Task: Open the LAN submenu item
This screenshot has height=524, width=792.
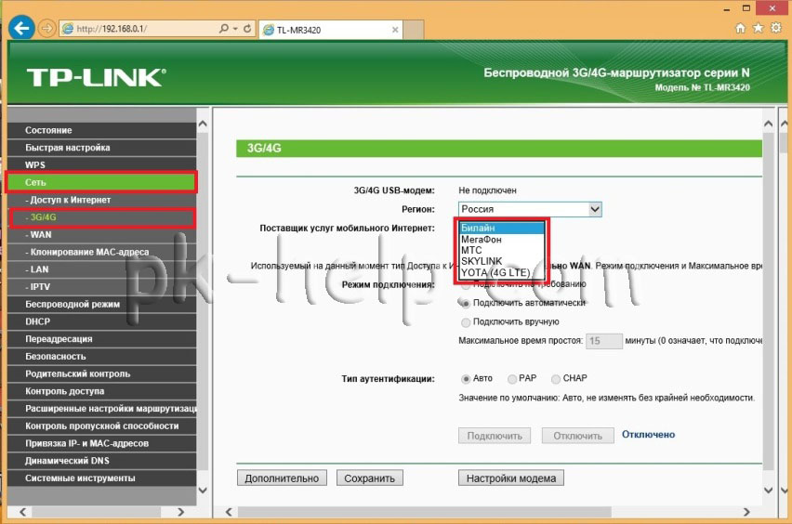Action: (102, 269)
